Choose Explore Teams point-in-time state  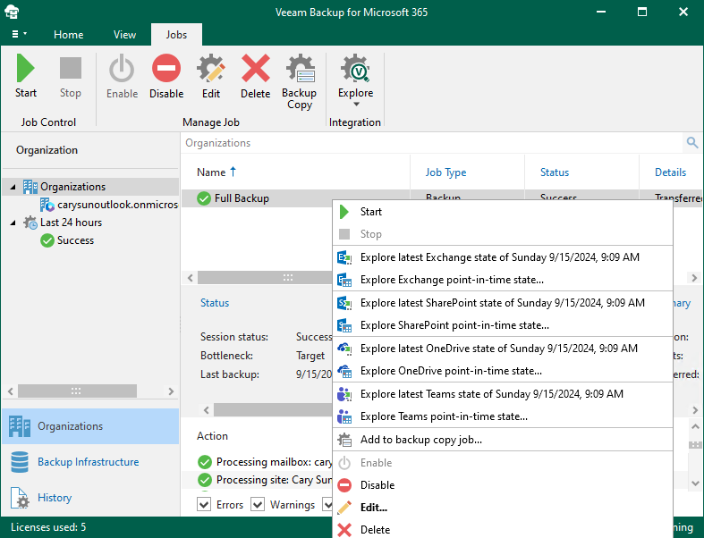click(x=503, y=416)
